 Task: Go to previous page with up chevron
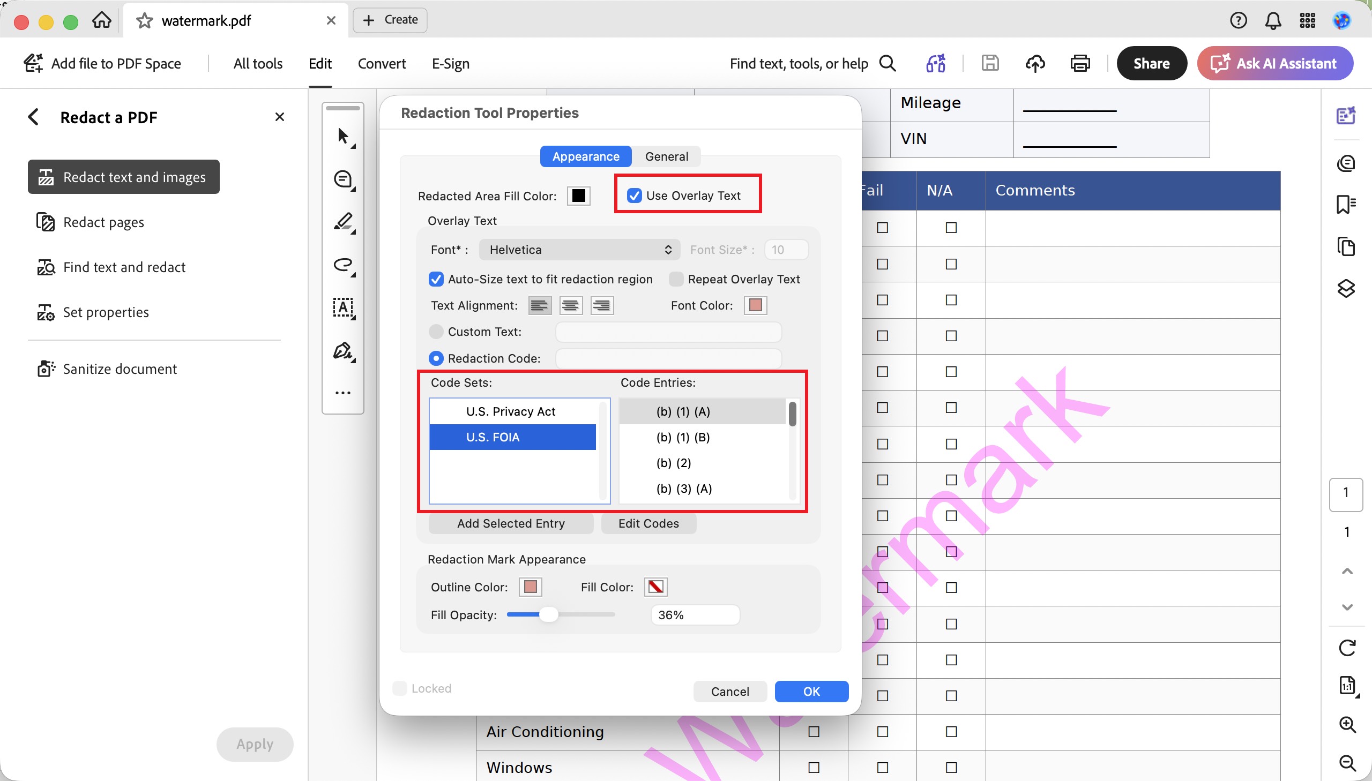point(1347,570)
